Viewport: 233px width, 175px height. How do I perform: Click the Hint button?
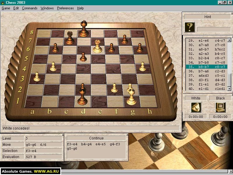(207, 17)
